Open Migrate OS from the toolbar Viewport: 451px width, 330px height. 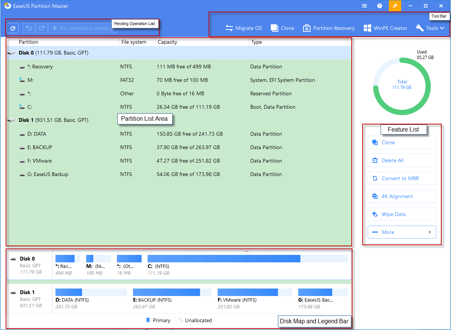click(243, 28)
